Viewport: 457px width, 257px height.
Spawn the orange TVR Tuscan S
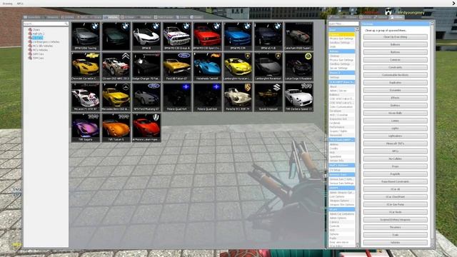pyautogui.click(x=116, y=128)
